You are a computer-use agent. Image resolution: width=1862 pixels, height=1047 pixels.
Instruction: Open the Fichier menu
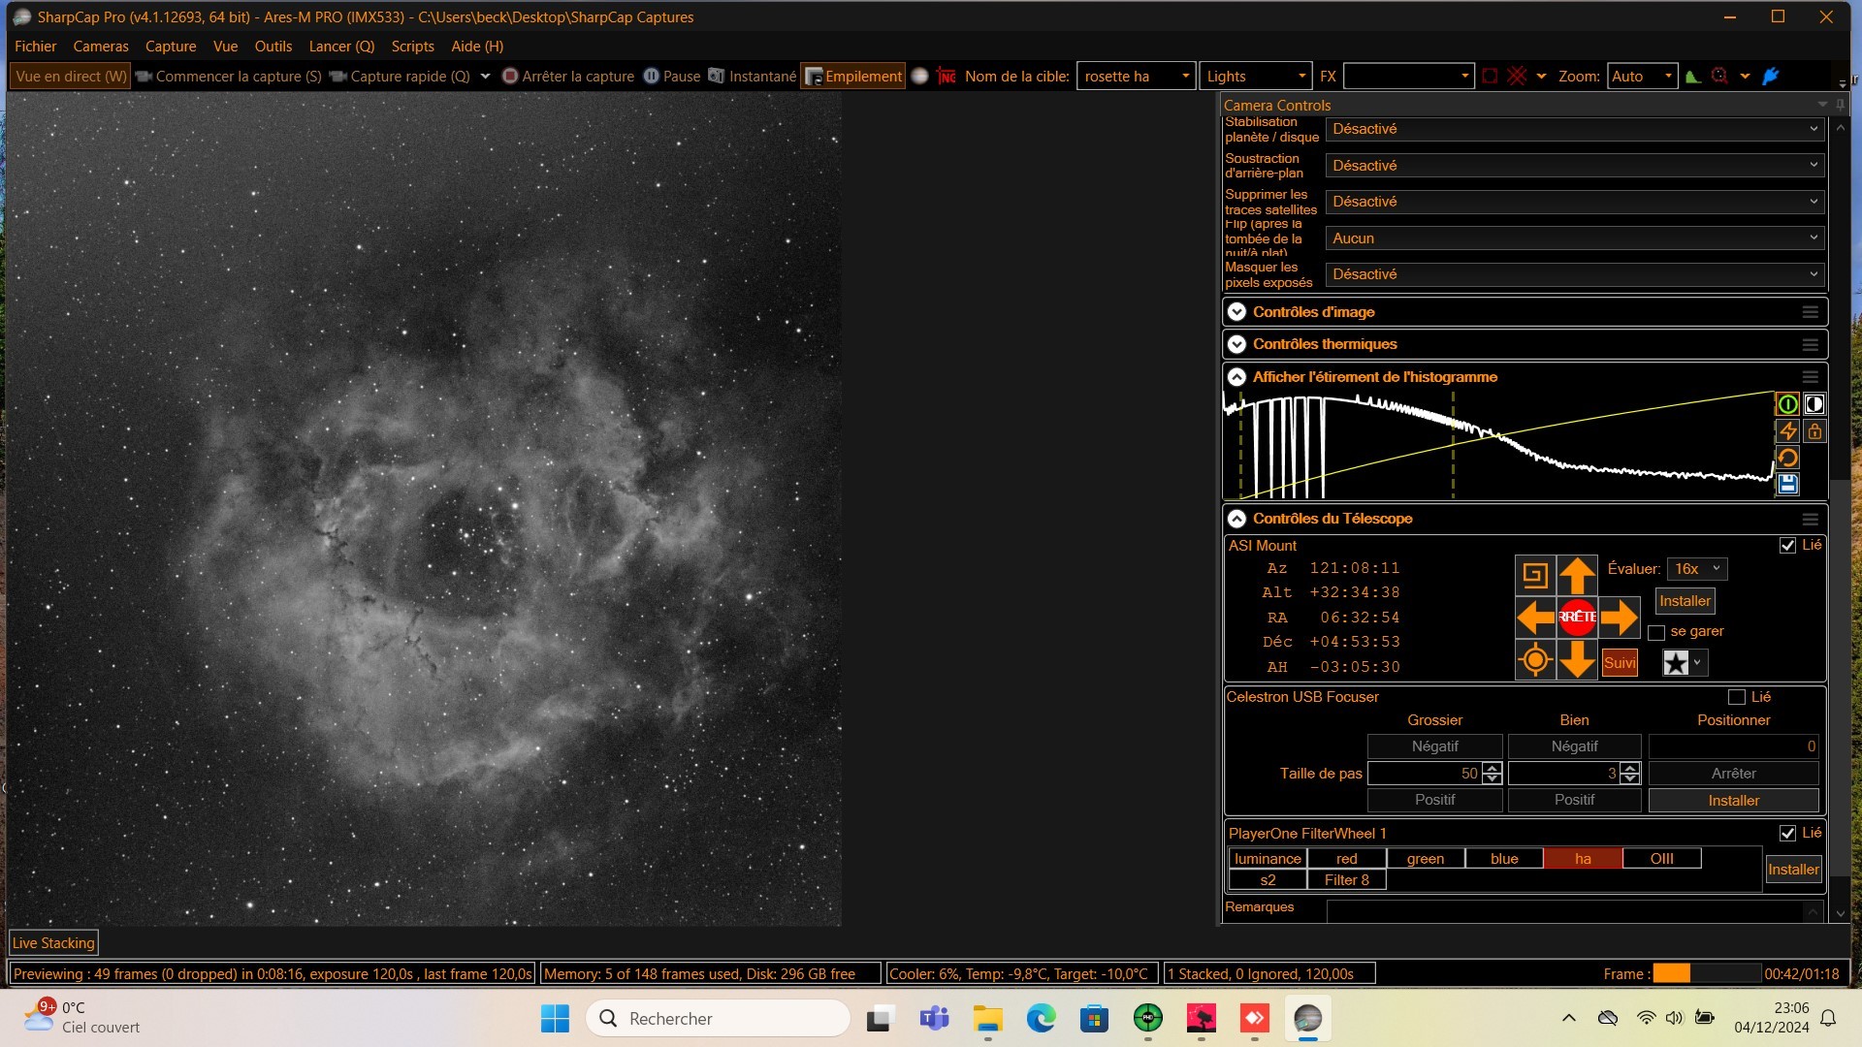click(36, 47)
